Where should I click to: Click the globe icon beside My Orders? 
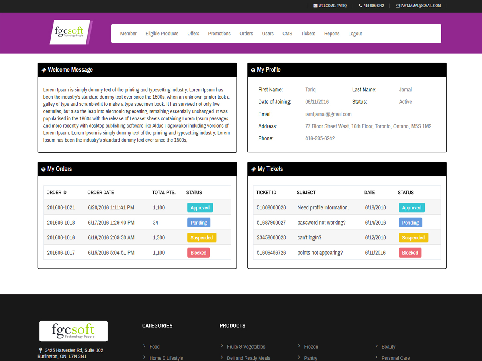coord(43,169)
